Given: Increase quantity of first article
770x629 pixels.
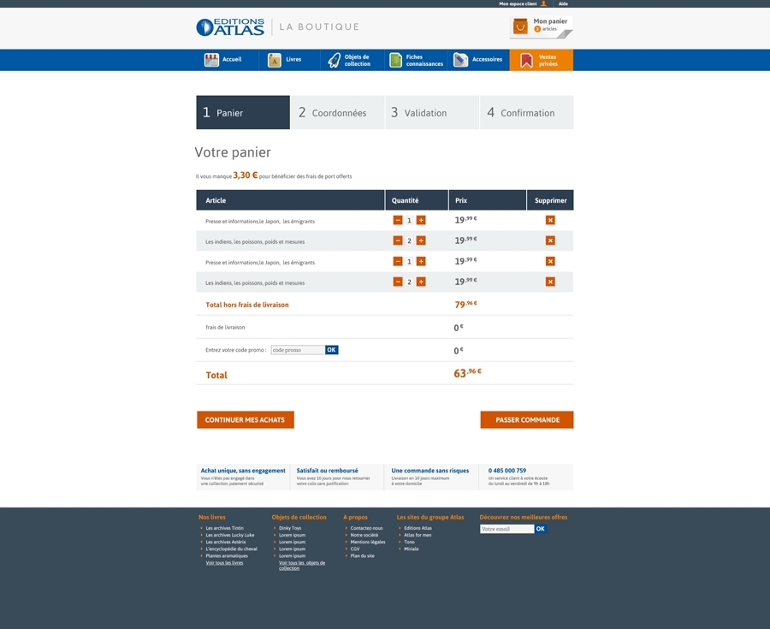Looking at the screenshot, I should click(421, 220).
